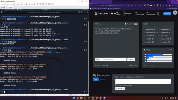Open a new tab in Firefox
Viewport: 178px width, 100px height.
pyautogui.click(x=114, y=2)
